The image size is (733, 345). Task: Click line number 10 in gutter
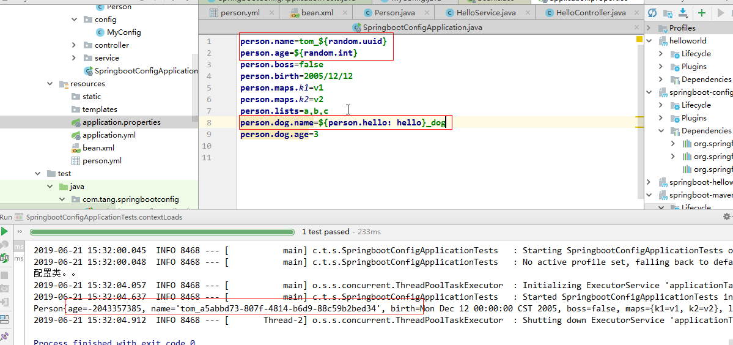[x=208, y=146]
